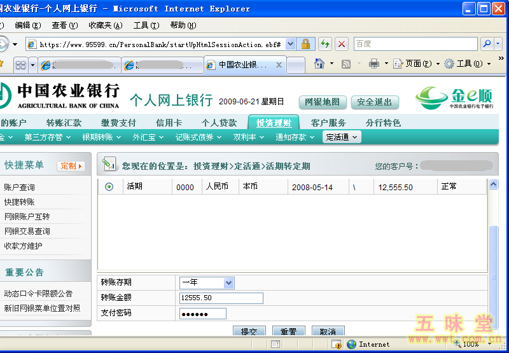Open 网银交易查询 in the quick menu
The image size is (509, 353).
click(x=27, y=232)
